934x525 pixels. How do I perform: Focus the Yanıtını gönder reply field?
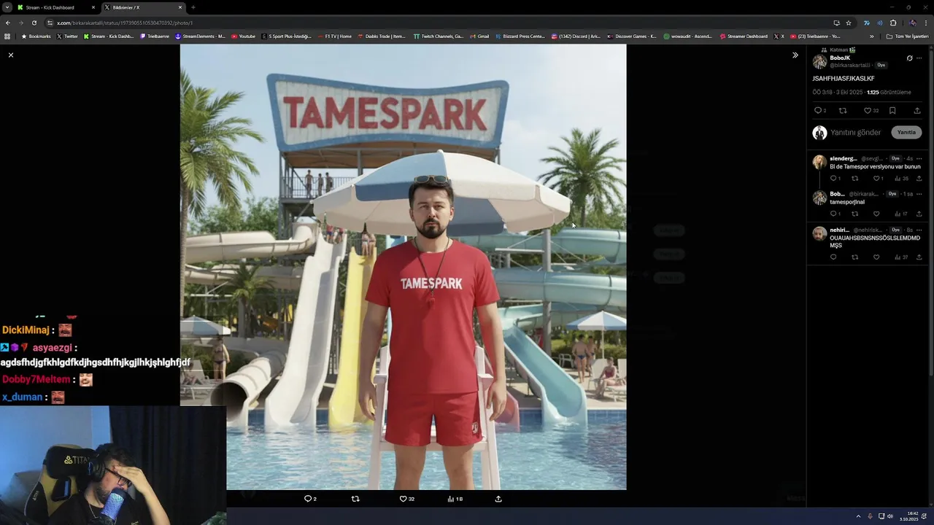point(856,133)
